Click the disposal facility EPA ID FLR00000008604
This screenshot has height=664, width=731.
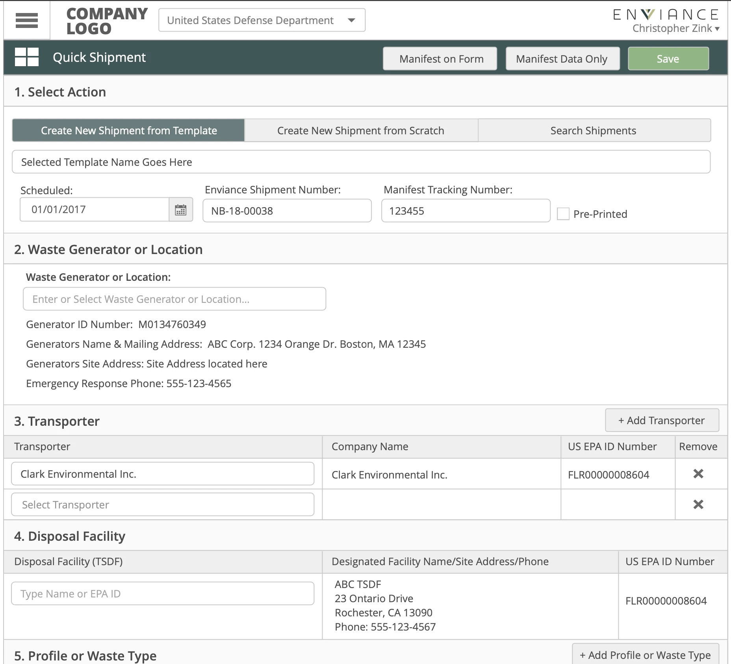666,601
